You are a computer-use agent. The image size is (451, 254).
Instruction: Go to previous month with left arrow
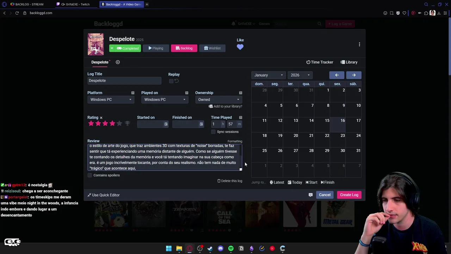pyautogui.click(x=337, y=75)
